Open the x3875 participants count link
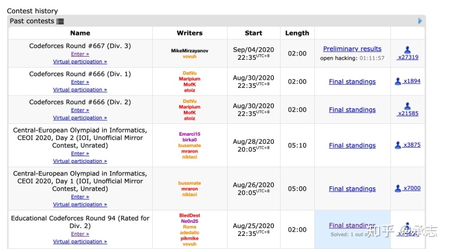This screenshot has height=249, width=449. pos(412,145)
